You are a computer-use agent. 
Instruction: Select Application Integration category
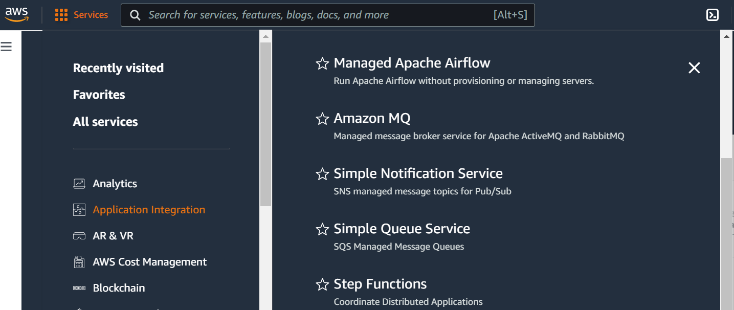tap(149, 210)
